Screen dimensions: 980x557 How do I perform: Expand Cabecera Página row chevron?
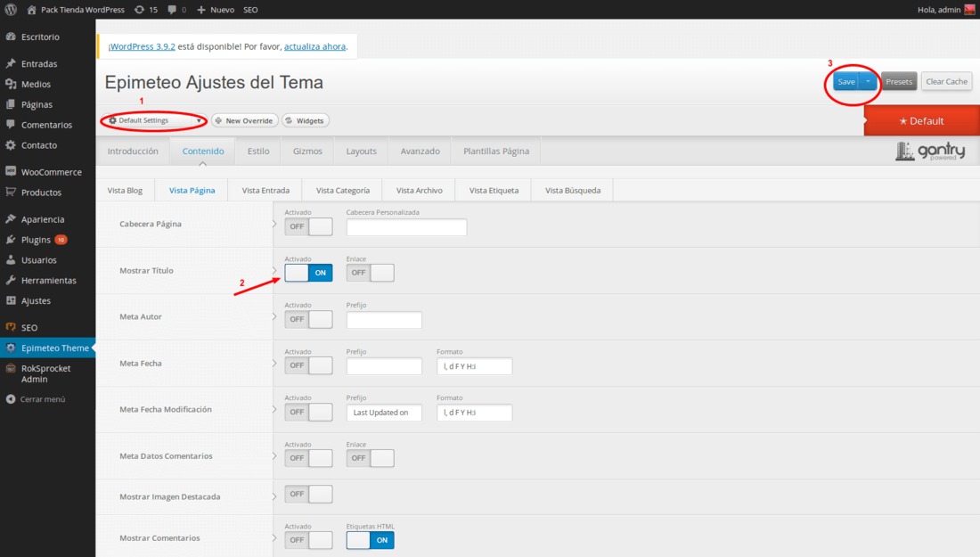coord(274,224)
